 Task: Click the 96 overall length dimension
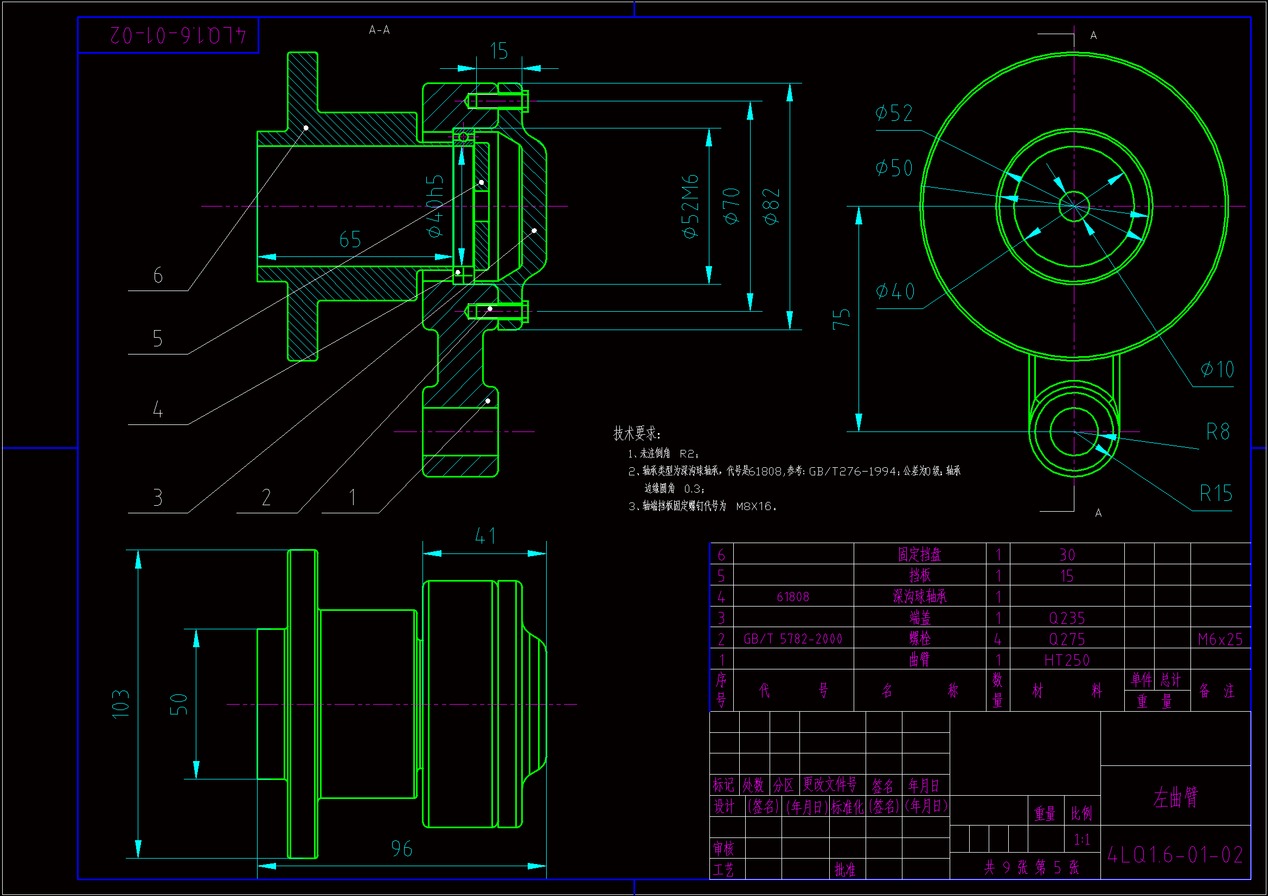point(401,849)
